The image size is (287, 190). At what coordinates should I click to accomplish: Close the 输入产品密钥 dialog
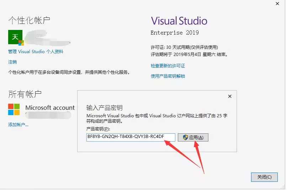pos(230,96)
